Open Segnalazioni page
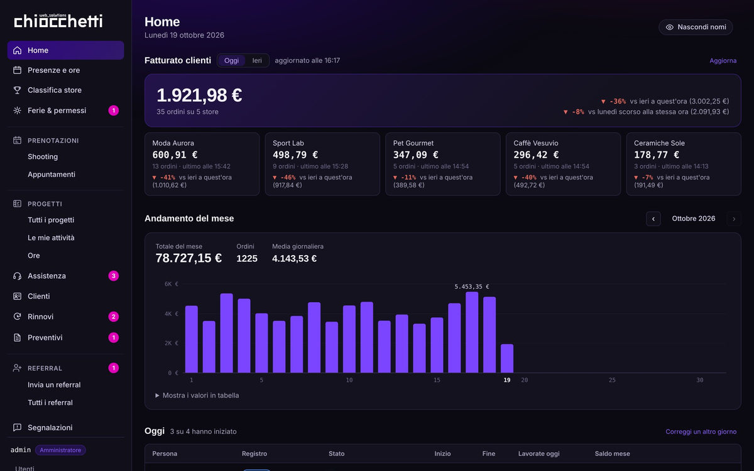 (65, 428)
